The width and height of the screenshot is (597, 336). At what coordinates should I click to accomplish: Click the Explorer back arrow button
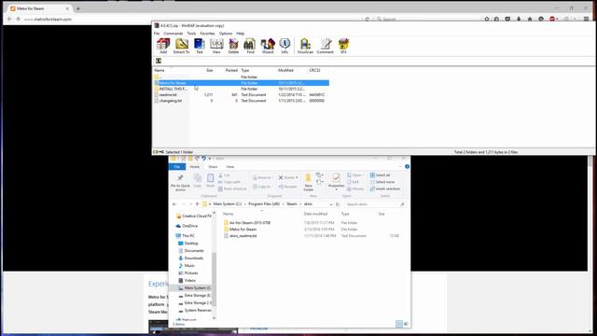click(x=174, y=204)
